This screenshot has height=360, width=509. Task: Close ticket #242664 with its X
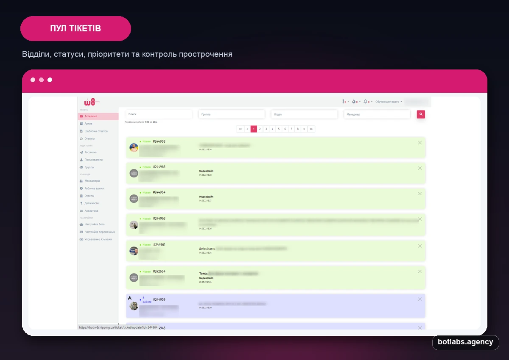(420, 271)
